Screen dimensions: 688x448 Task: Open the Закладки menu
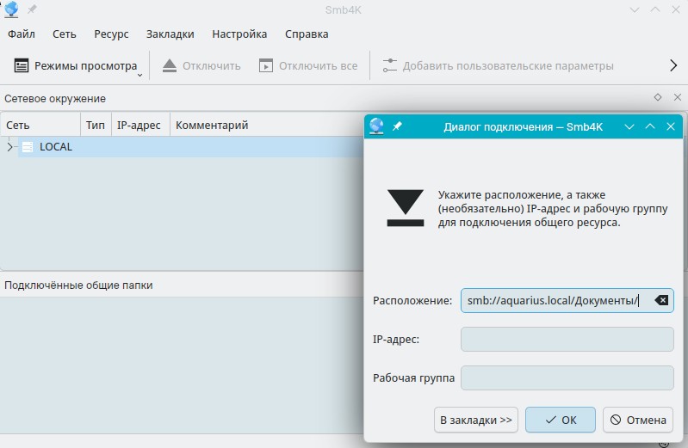pyautogui.click(x=170, y=34)
